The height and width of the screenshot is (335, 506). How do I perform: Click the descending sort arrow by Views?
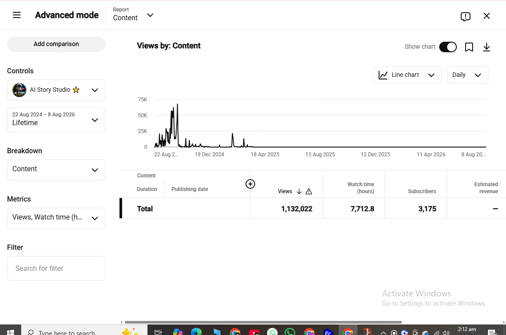299,191
